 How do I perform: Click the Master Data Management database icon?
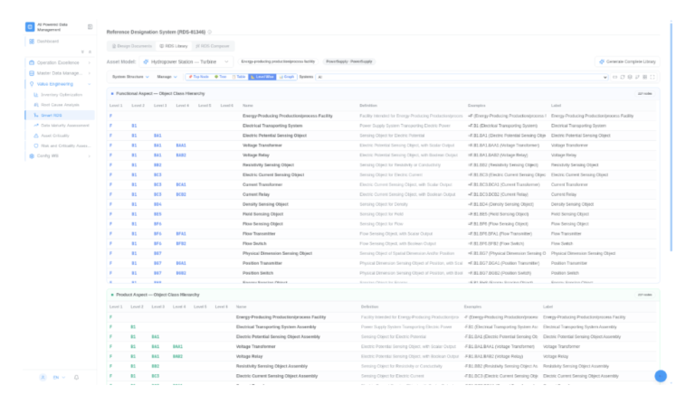[x=32, y=73]
